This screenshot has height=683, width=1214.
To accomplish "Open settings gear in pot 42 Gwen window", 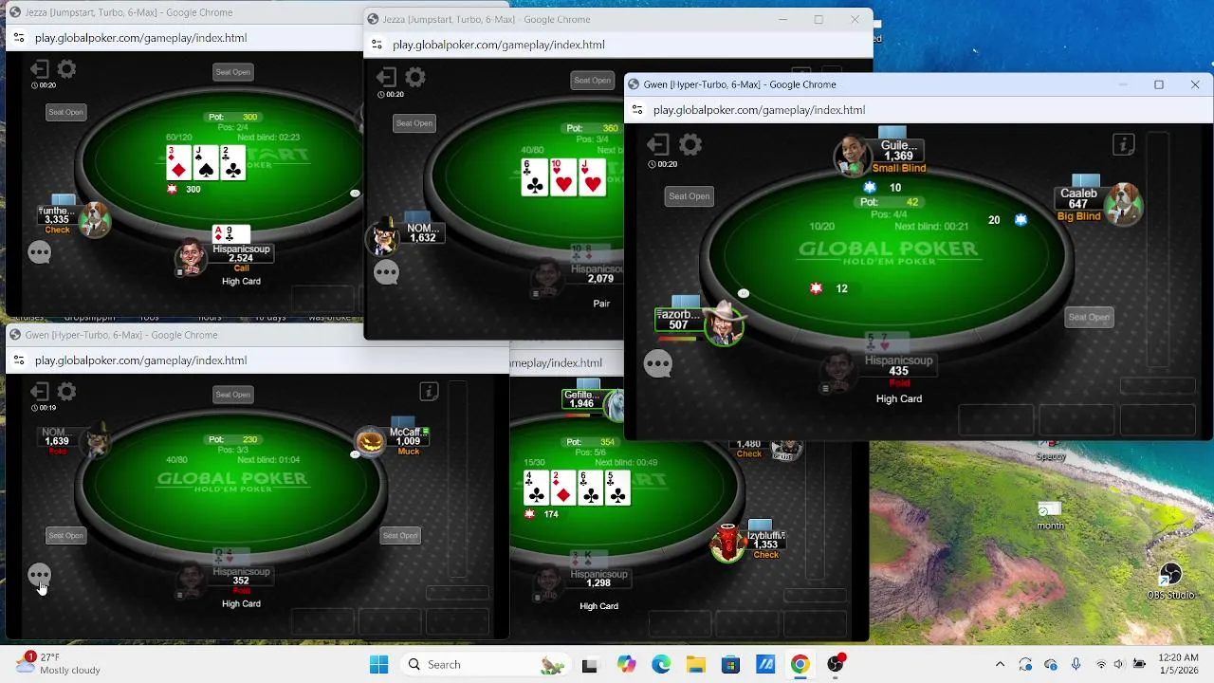I will [690, 145].
